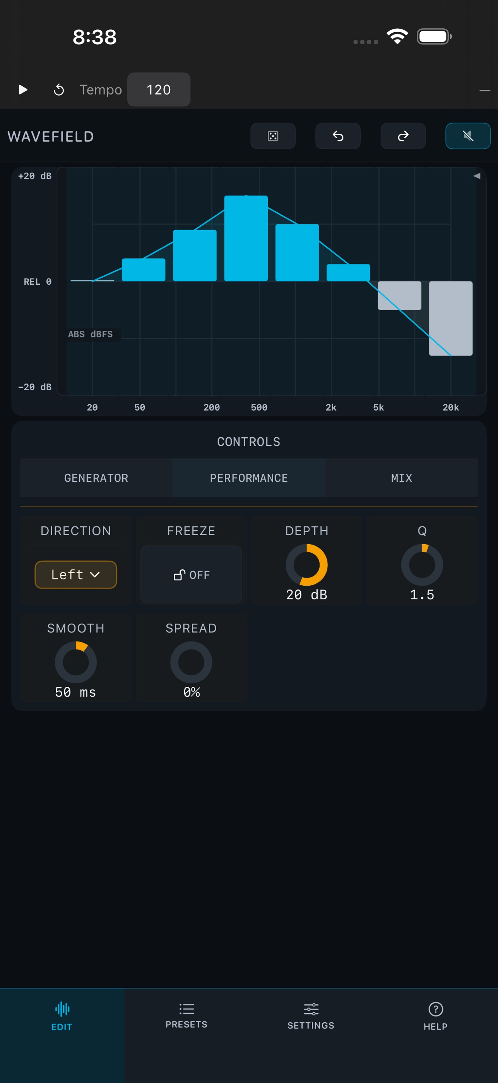Click the "REL 0" axis label

click(x=38, y=281)
